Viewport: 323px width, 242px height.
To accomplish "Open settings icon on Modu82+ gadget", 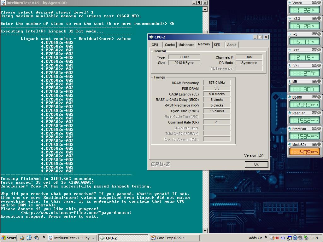I will (314, 144).
